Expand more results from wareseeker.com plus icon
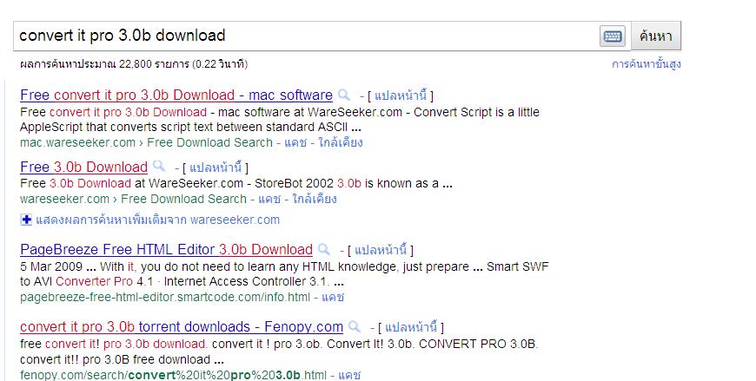Image resolution: width=756 pixels, height=381 pixels. (x=26, y=220)
